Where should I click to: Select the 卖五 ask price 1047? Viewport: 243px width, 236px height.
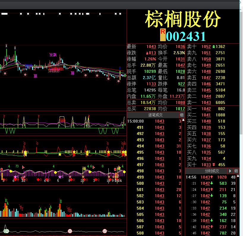pos(206,78)
